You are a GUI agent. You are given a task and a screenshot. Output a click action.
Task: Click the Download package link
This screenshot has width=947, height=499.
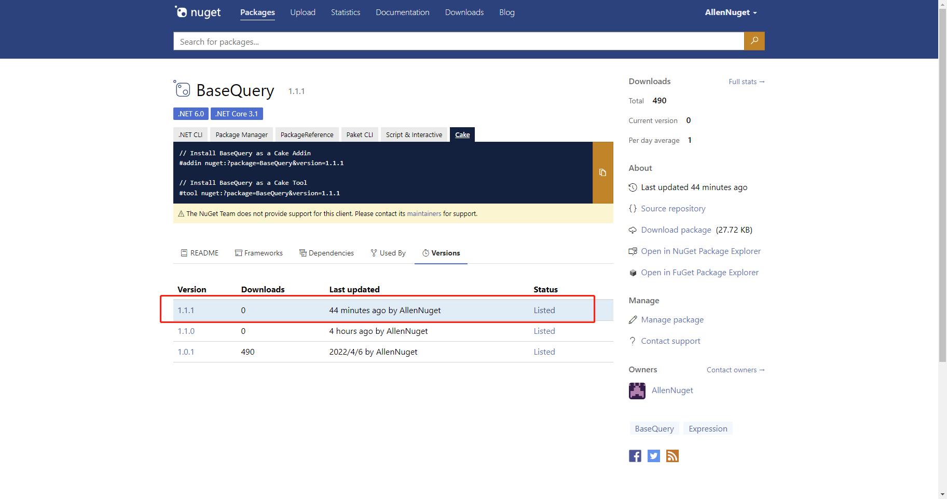click(x=676, y=230)
